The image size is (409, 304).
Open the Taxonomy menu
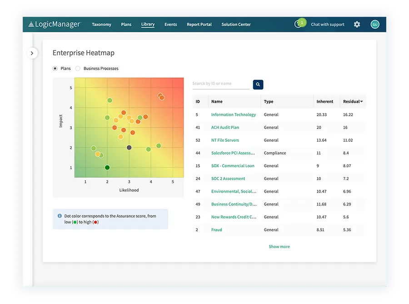(101, 24)
